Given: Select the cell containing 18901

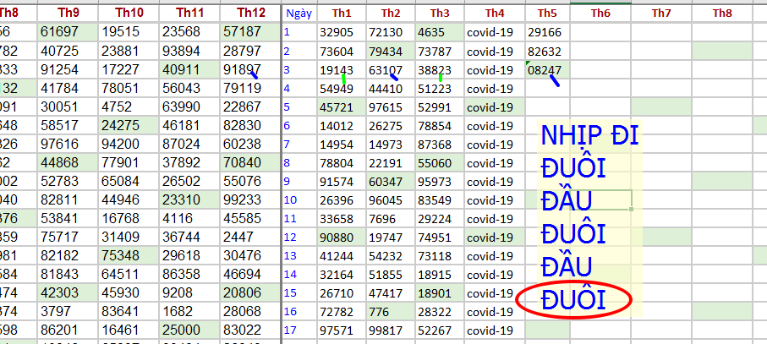Looking at the screenshot, I should (x=440, y=292).
